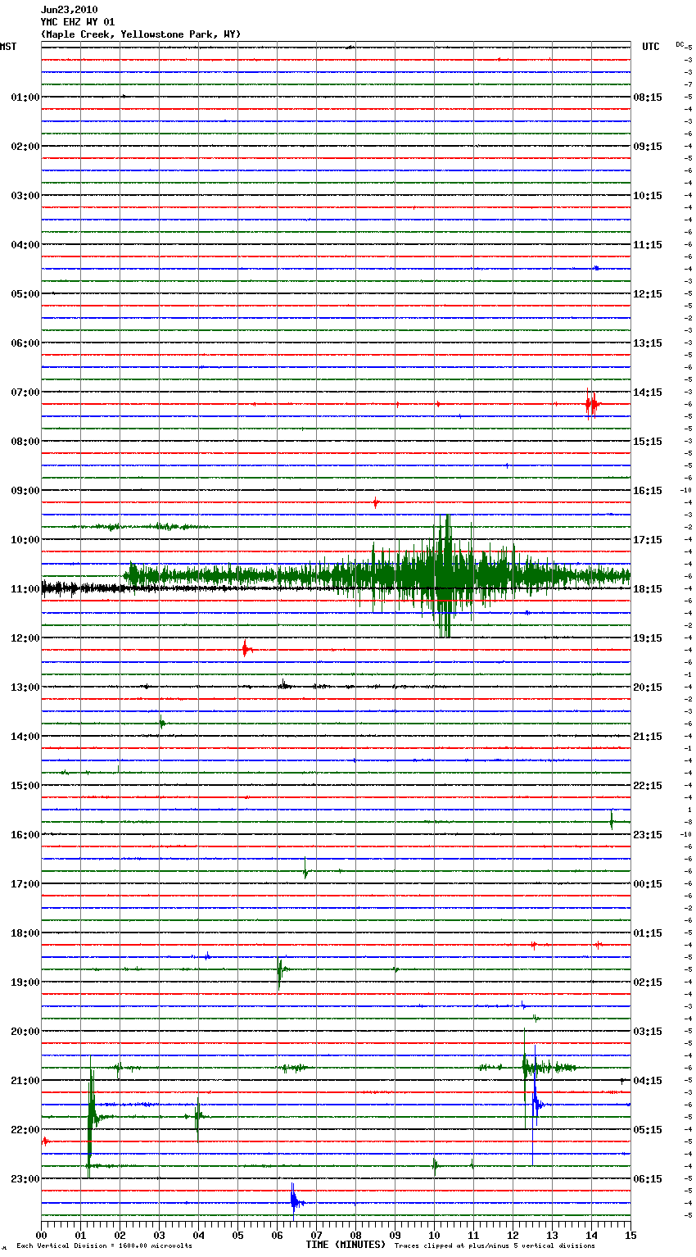Click the MST column header
Screen dimensions: 696x1257
pyautogui.click(x=8, y=47)
